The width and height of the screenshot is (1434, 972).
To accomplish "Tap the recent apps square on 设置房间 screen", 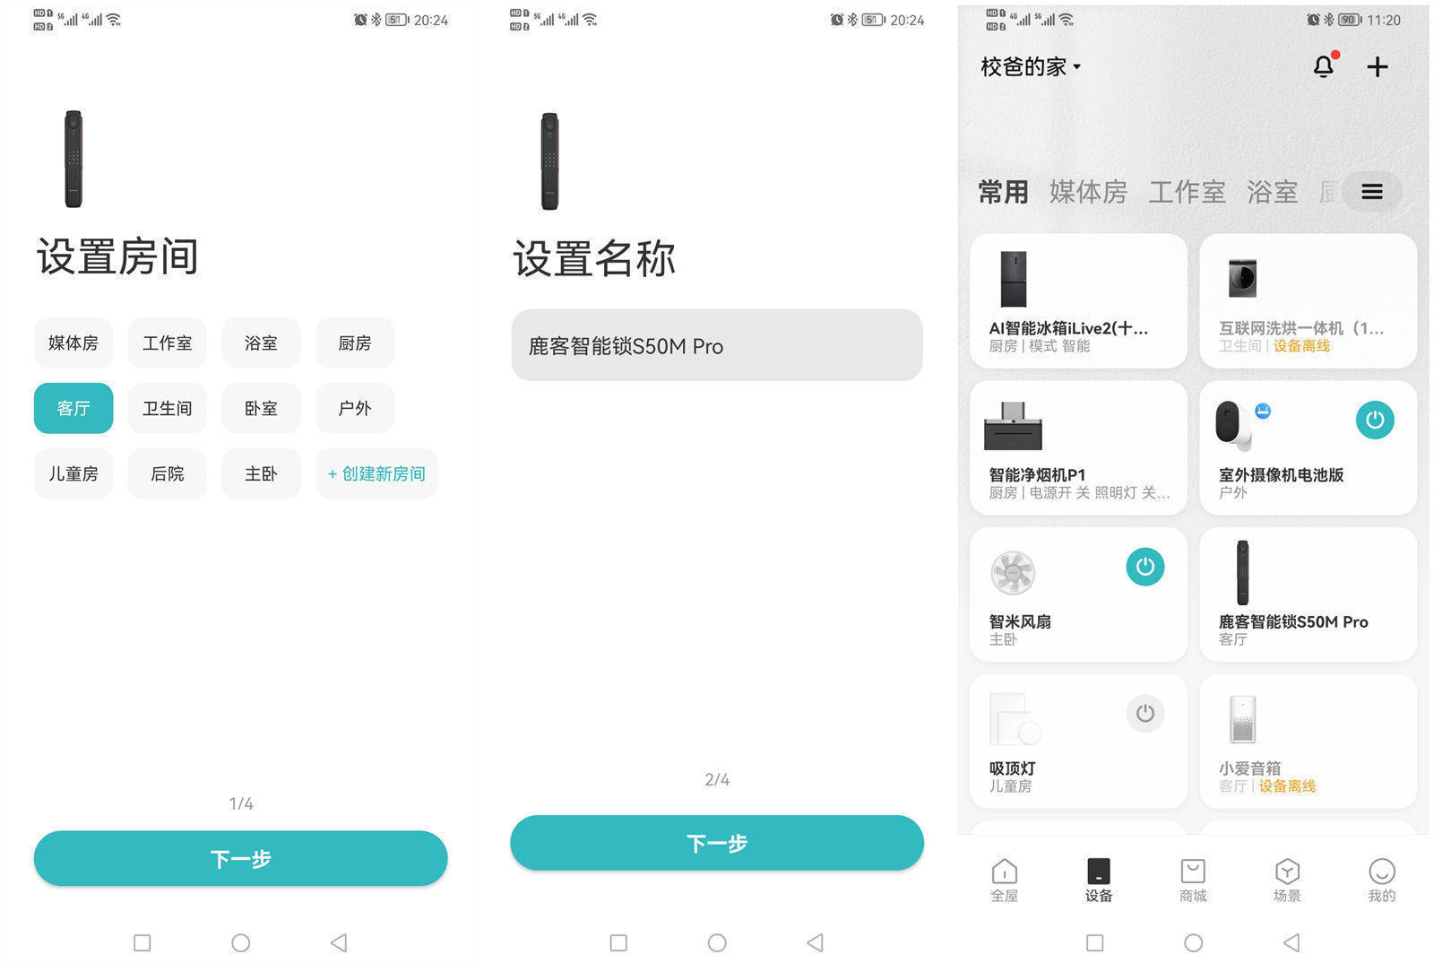I will pos(142,942).
